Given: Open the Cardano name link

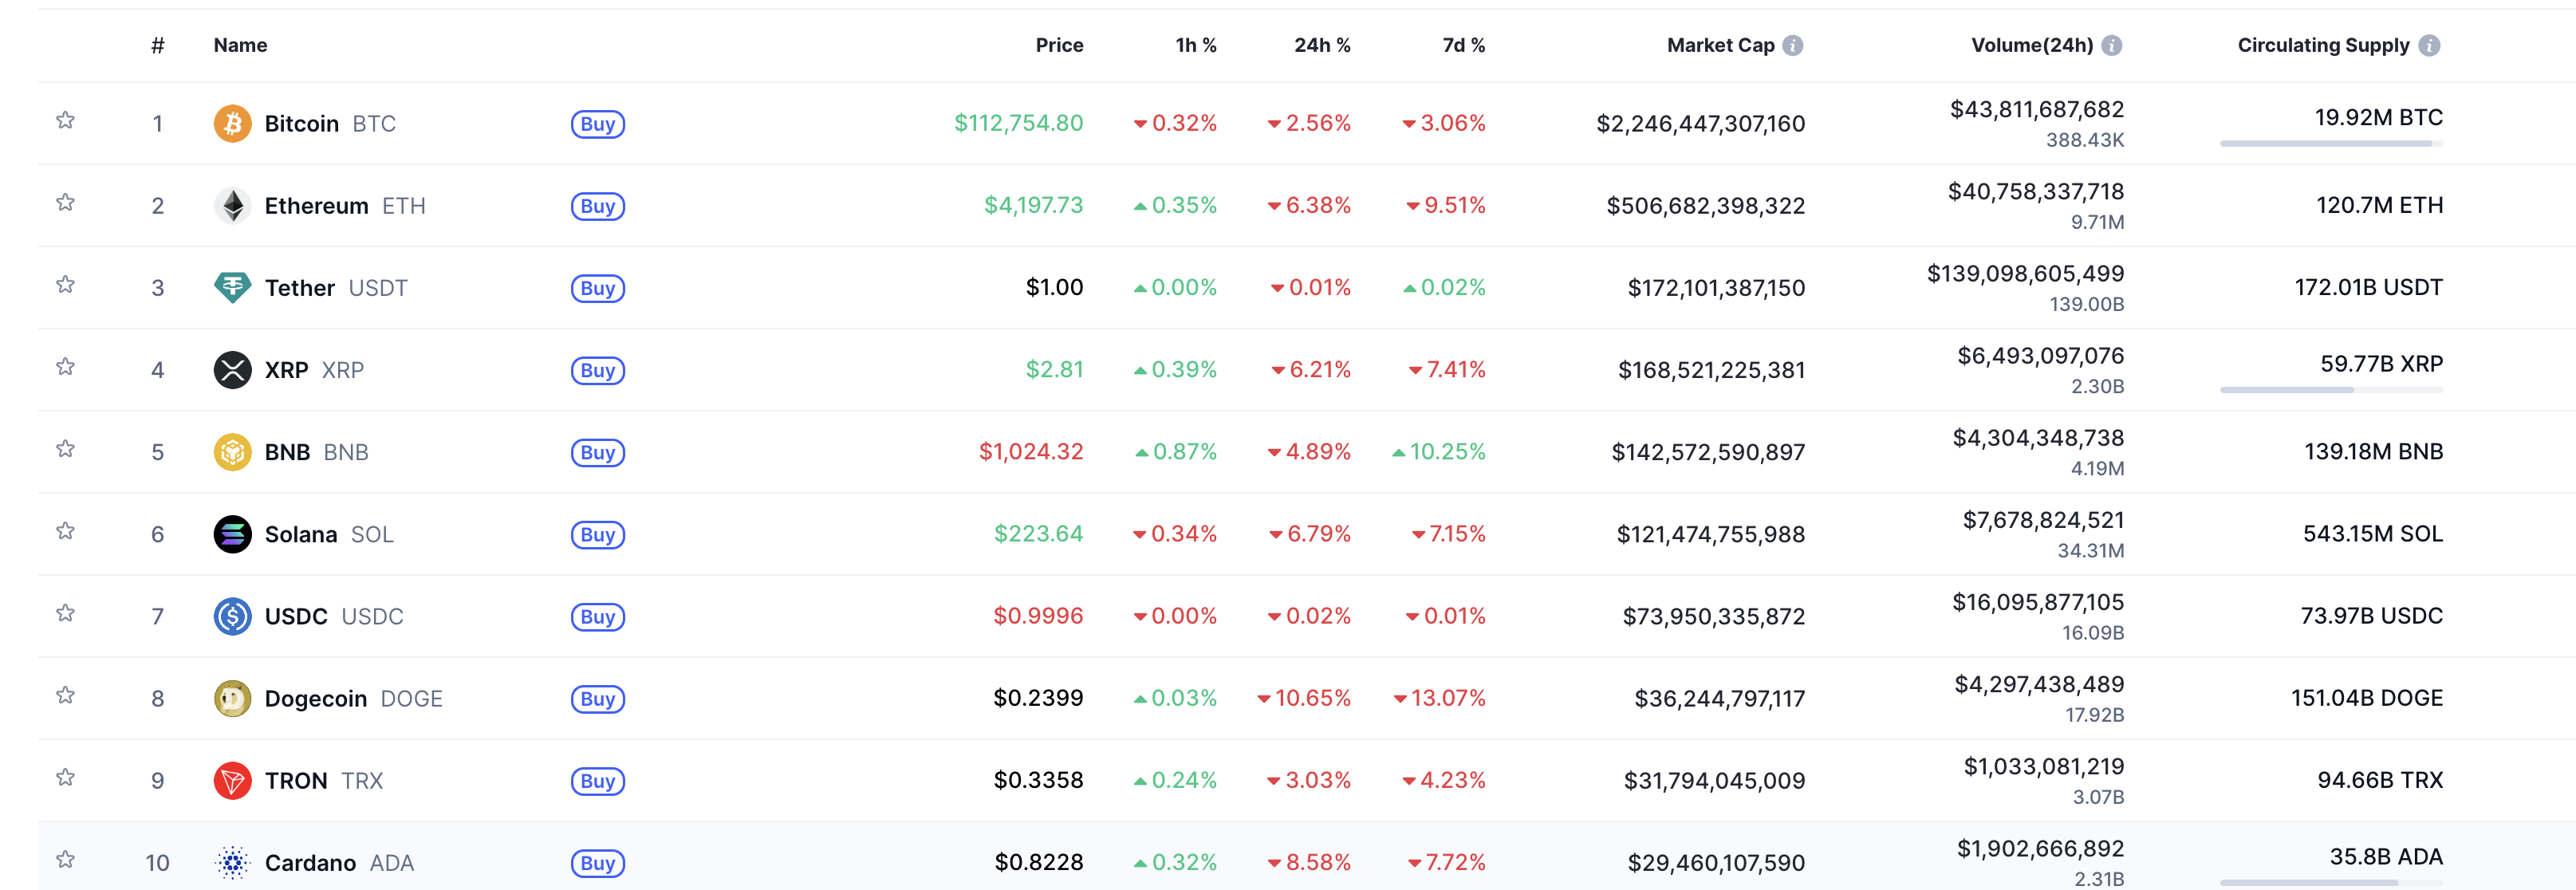Looking at the screenshot, I should pyautogui.click(x=310, y=862).
